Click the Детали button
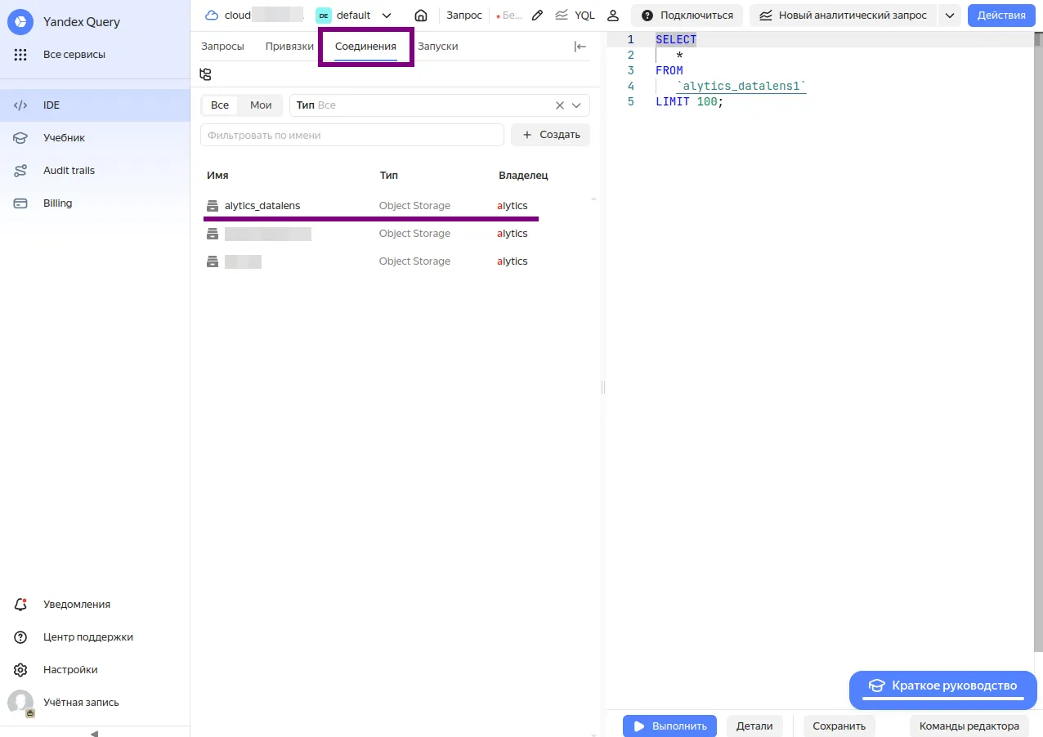This screenshot has height=737, width=1043. click(x=754, y=726)
